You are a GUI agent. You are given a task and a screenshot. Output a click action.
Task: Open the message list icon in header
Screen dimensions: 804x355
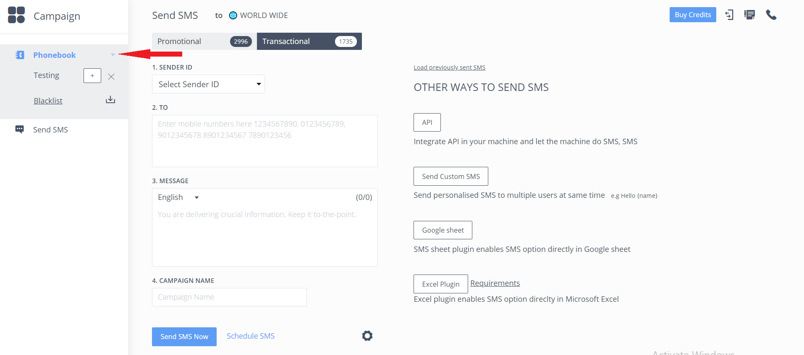click(749, 15)
